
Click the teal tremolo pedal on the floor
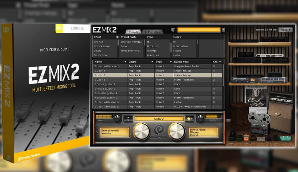coord(286,138)
